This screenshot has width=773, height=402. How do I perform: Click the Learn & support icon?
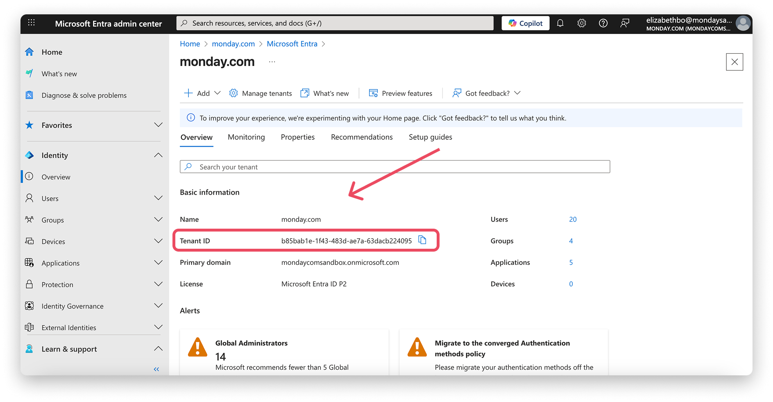[29, 349]
